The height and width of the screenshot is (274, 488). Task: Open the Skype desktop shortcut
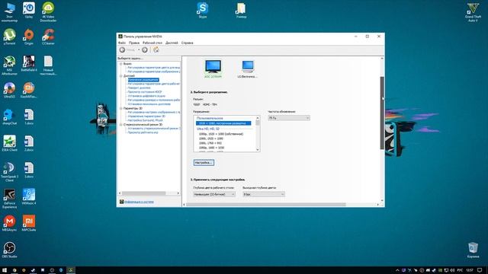tap(203, 10)
